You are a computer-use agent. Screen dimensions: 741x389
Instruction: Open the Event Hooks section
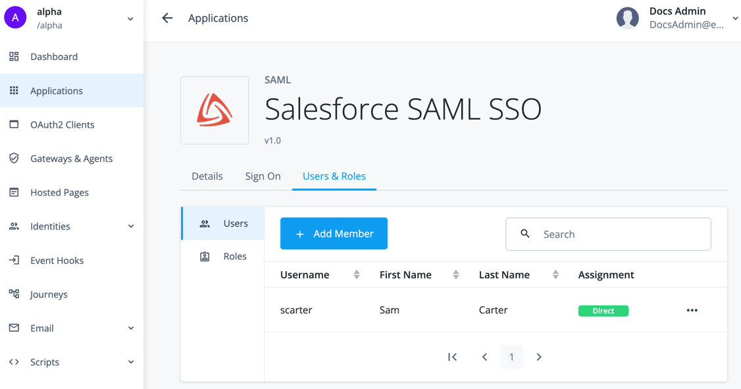57,260
